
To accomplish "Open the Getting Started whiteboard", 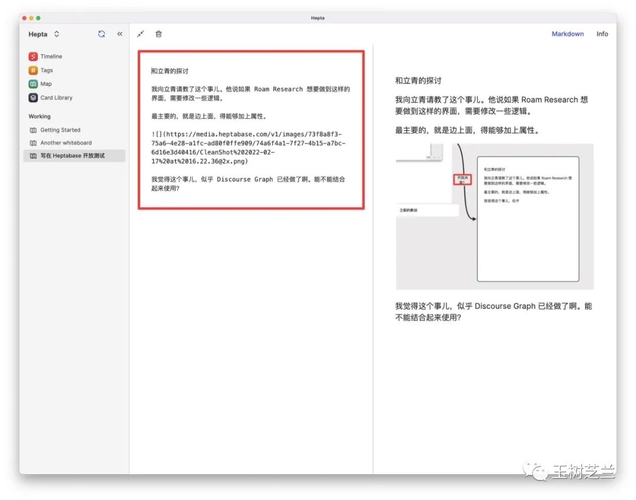I will click(x=74, y=130).
